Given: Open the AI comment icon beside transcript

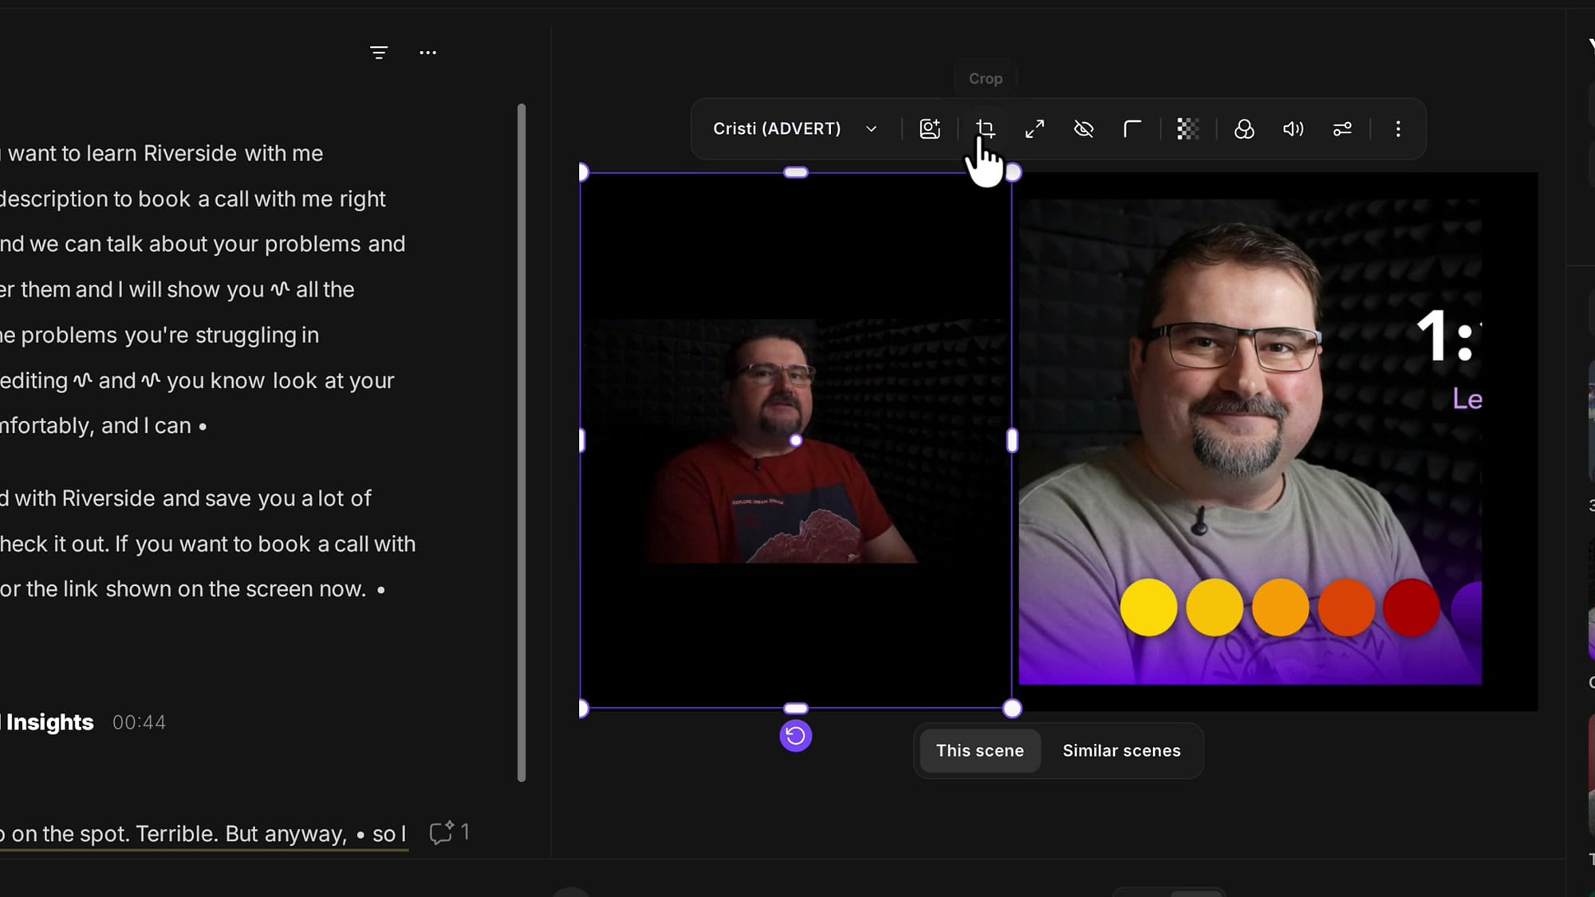Looking at the screenshot, I should click(x=442, y=832).
